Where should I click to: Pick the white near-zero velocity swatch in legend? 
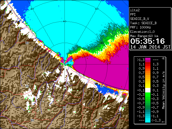148,90
